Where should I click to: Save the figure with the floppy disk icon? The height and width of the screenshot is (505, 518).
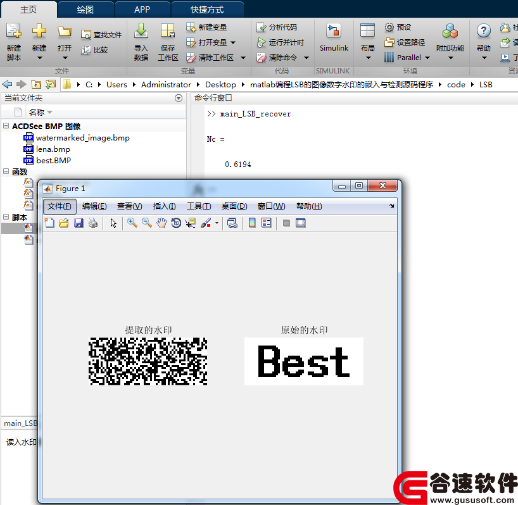(x=79, y=223)
